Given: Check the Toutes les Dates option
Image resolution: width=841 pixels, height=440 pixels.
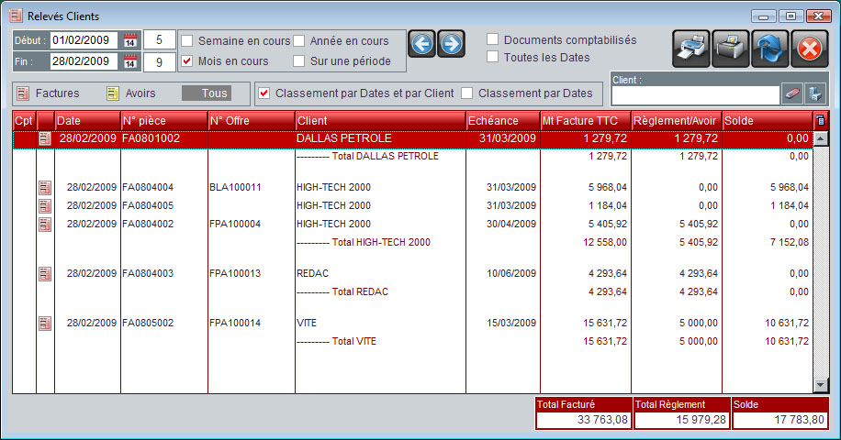Looking at the screenshot, I should pyautogui.click(x=493, y=57).
